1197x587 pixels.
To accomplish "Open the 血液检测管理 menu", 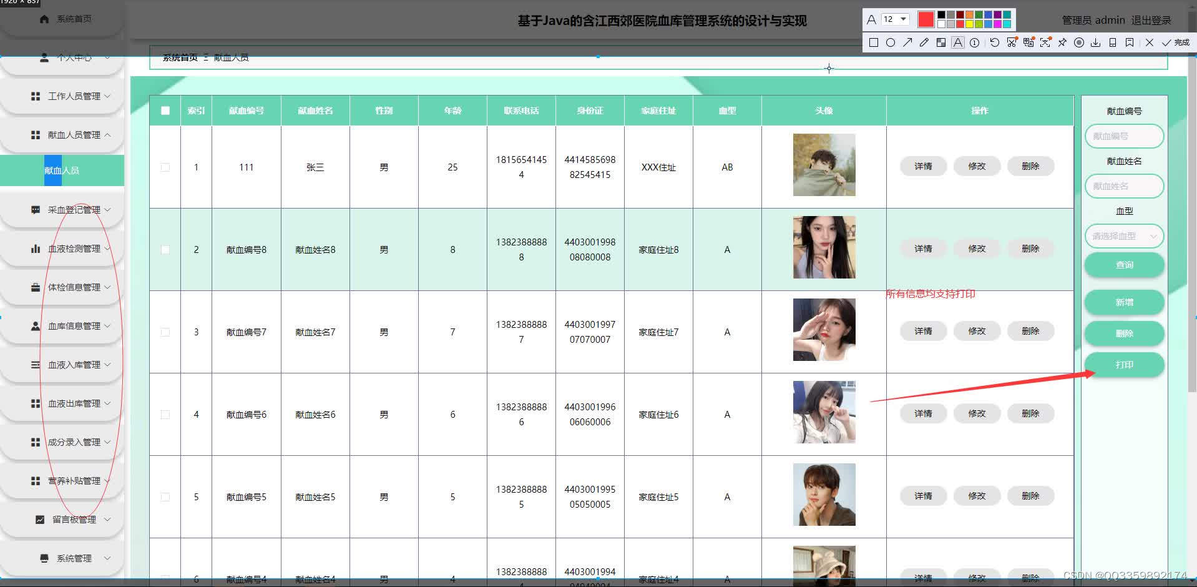I will click(62, 249).
